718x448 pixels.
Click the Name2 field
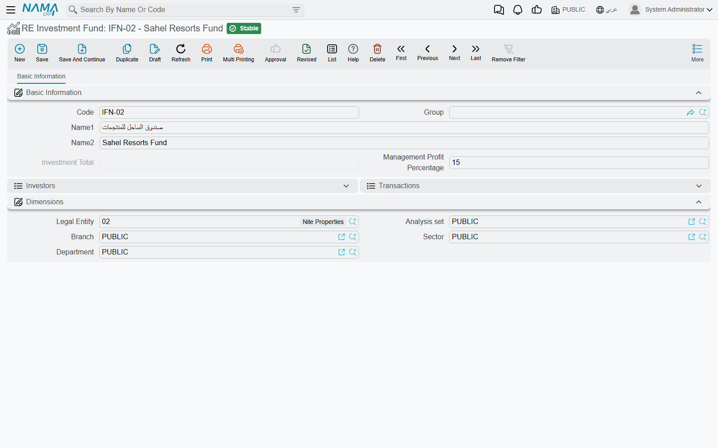[404, 143]
